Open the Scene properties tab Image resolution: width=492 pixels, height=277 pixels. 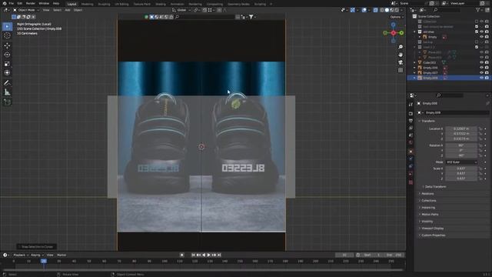(x=411, y=135)
